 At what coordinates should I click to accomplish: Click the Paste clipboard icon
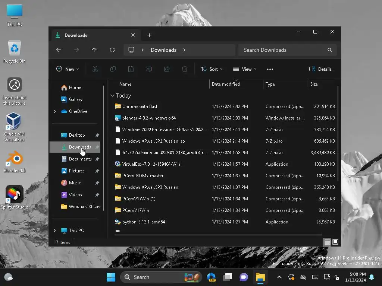131,69
